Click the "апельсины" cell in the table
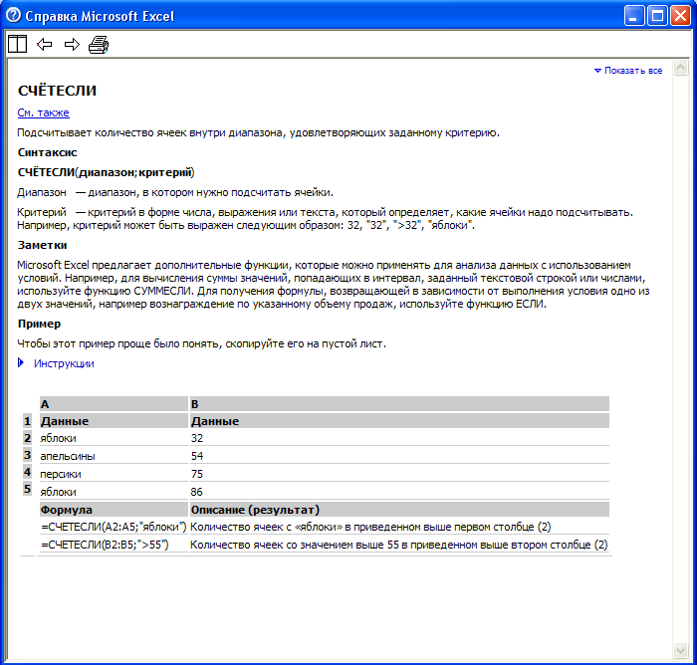Screen dimensions: 697x665 point(67,455)
